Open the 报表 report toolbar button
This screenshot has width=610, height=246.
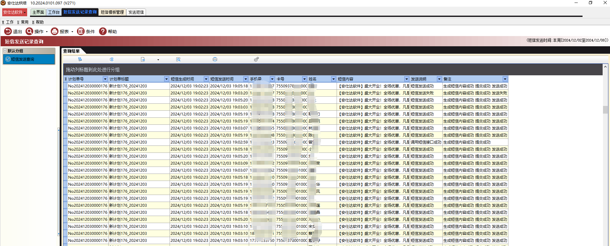60,31
